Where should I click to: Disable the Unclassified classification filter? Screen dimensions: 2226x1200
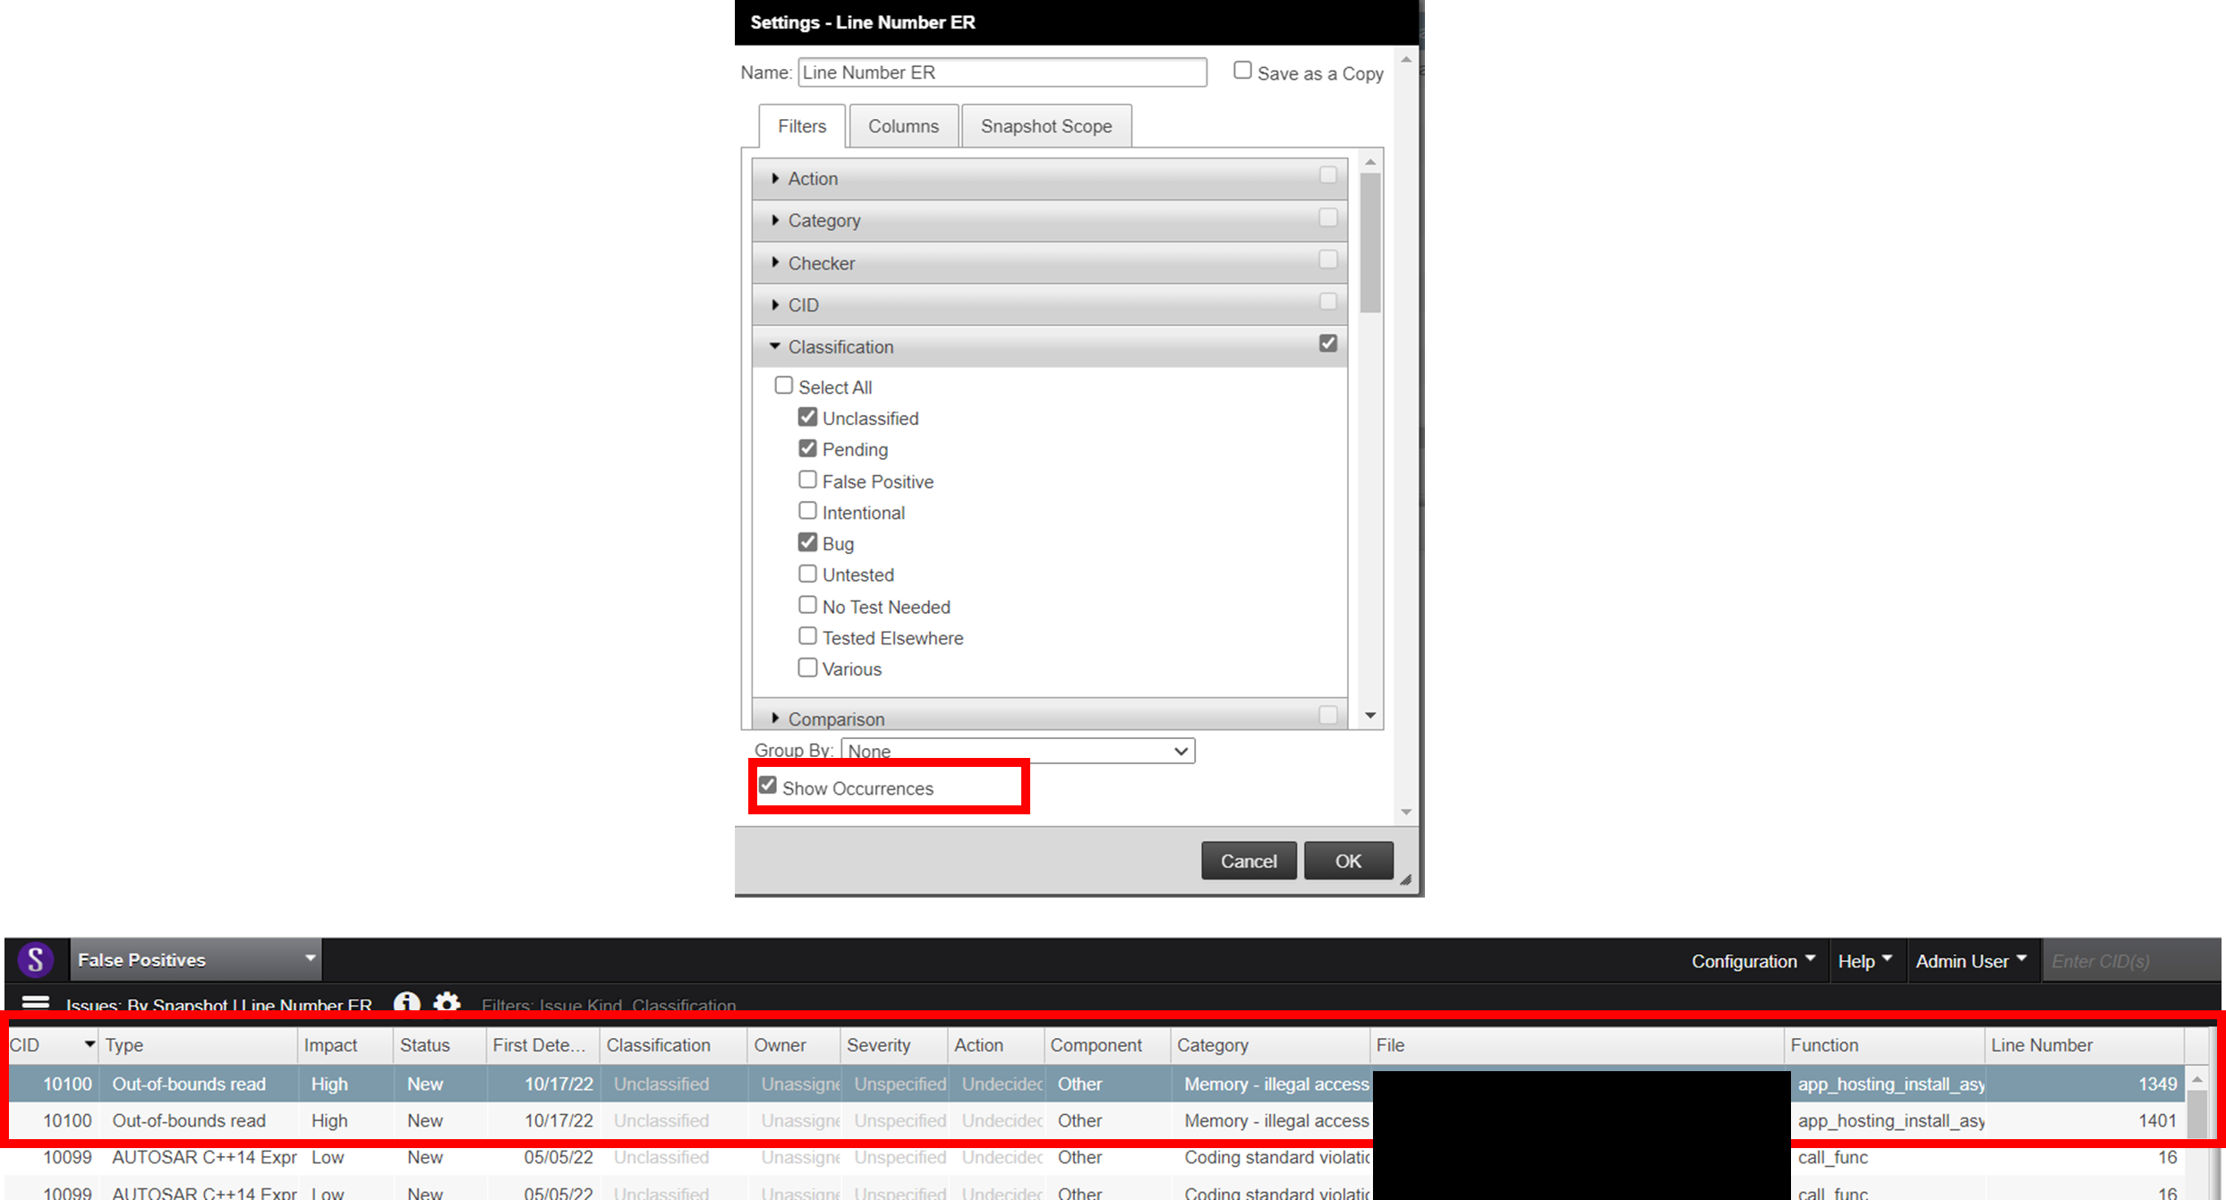(x=808, y=417)
